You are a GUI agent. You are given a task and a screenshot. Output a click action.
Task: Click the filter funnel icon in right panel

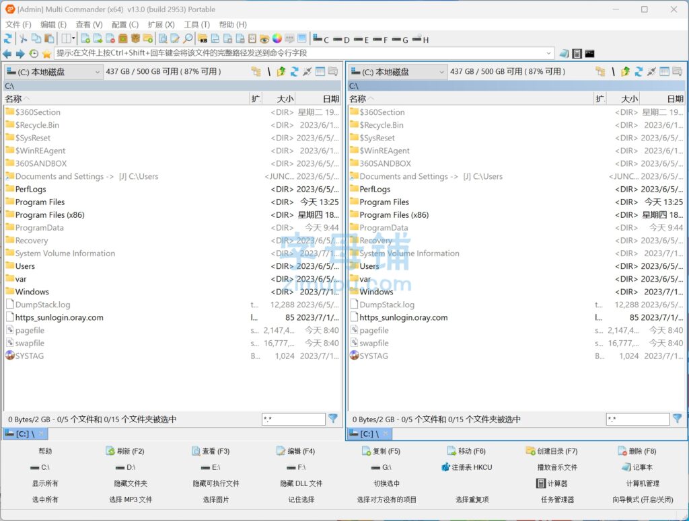point(677,419)
